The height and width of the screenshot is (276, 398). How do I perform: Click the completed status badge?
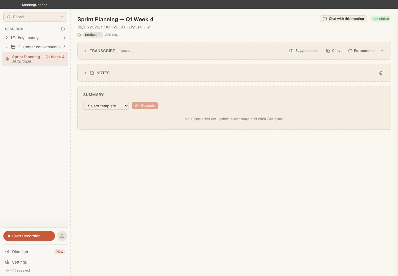(x=381, y=19)
